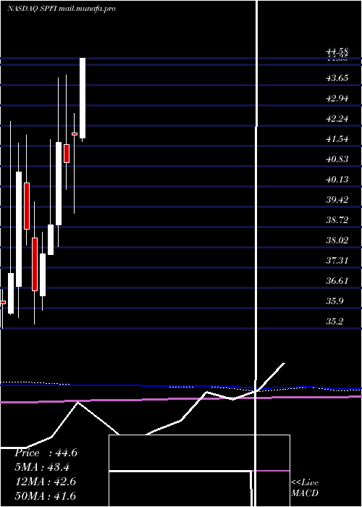Click the 43.65 price axis label
The width and height of the screenshot is (362, 507).
[337, 78]
